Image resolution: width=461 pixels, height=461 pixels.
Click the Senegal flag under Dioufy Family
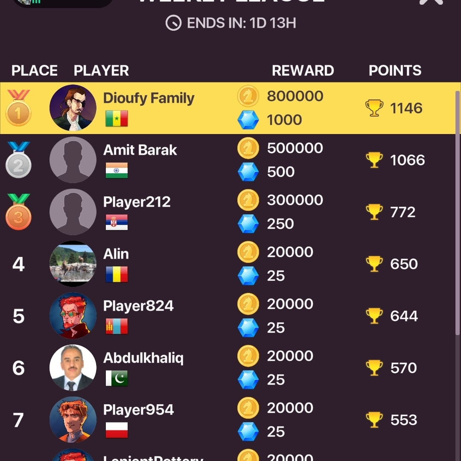tap(117, 119)
